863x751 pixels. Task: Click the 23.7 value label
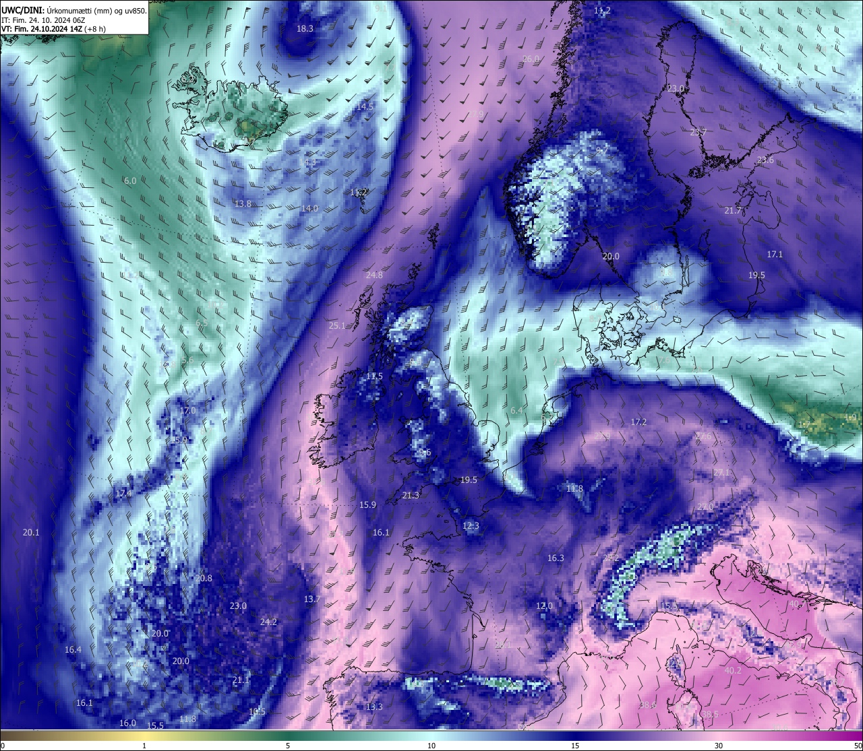point(698,132)
